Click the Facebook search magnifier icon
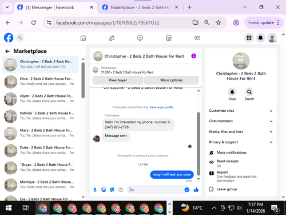 [20, 38]
